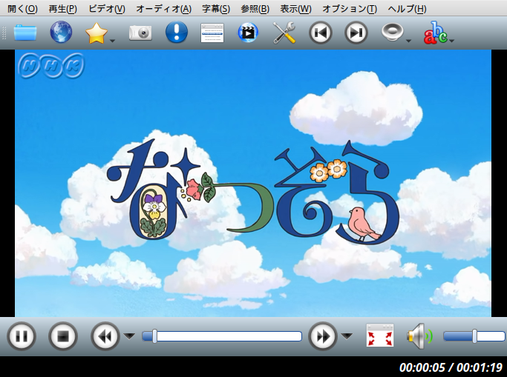Open the 再生(P) menu
507x377 pixels.
63,9
